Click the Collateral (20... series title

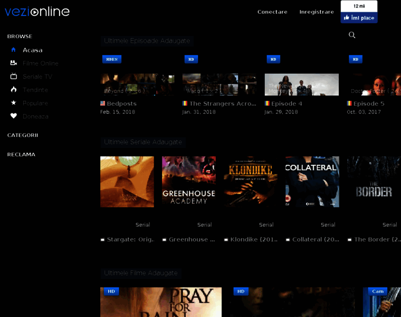(316, 239)
